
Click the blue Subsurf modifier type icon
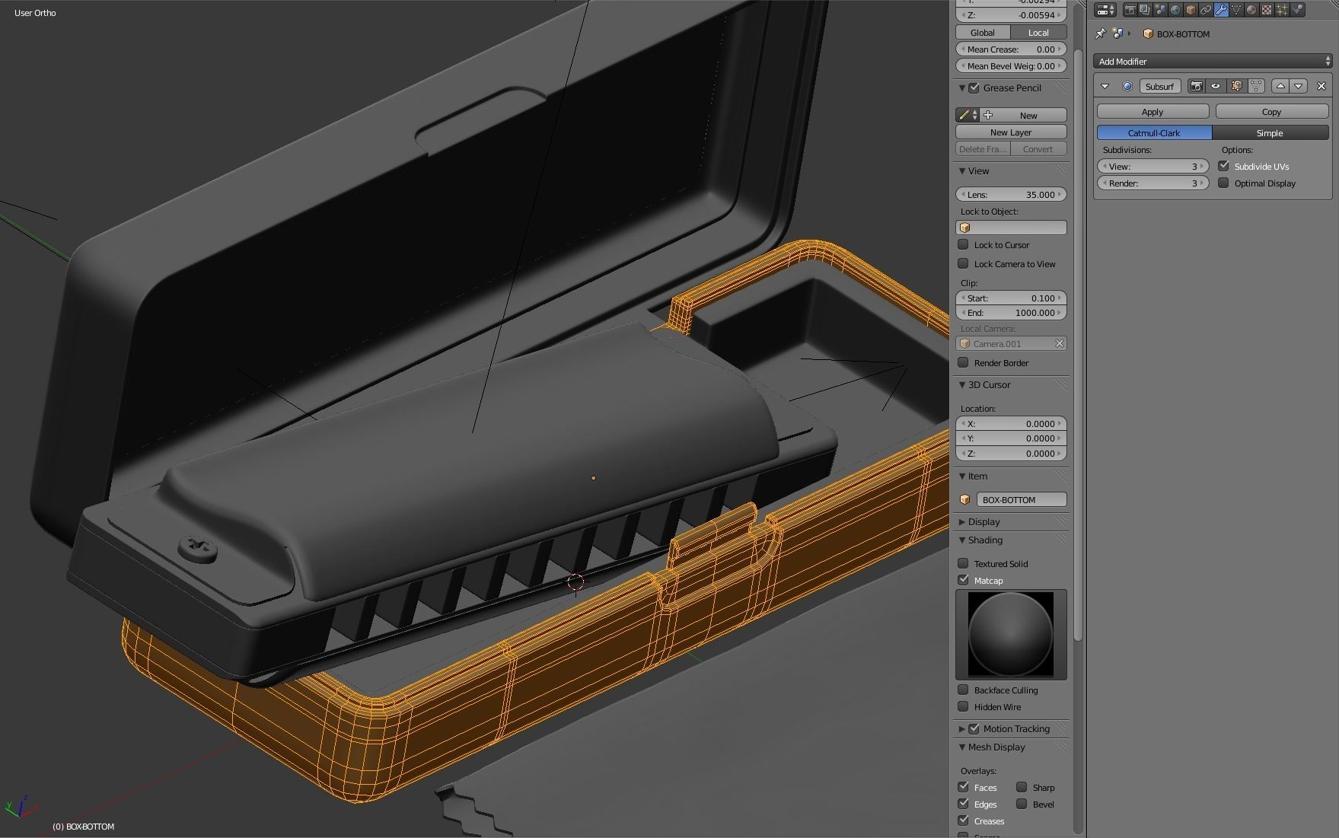[1127, 86]
